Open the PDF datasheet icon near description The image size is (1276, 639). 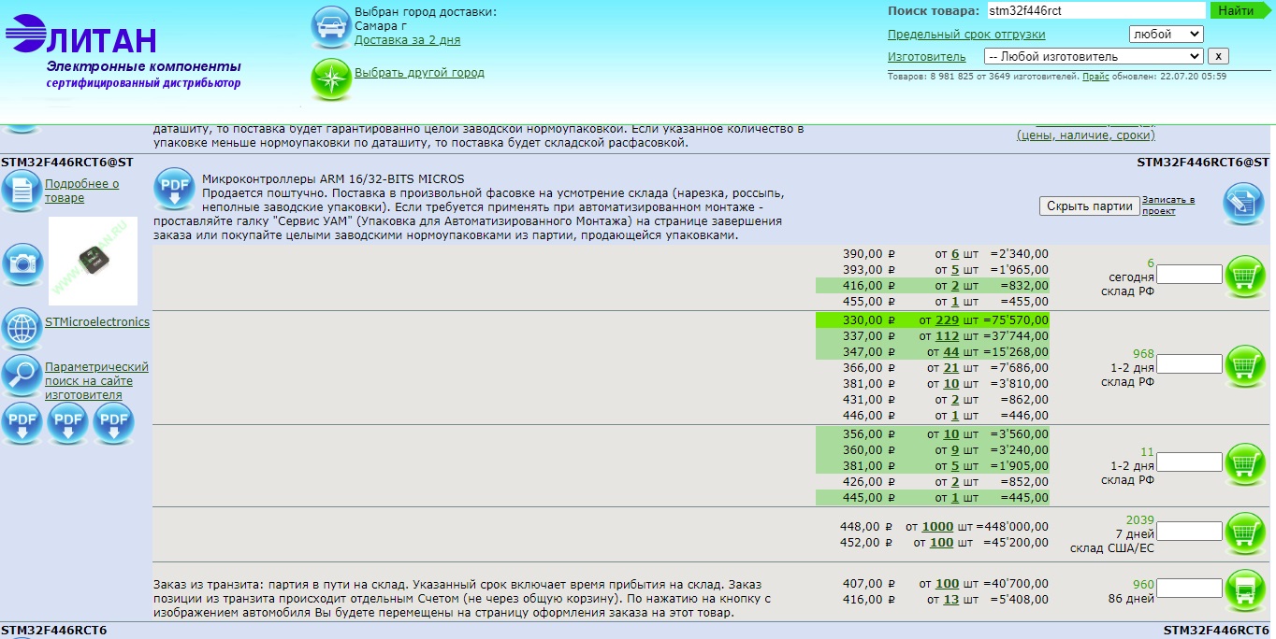click(x=174, y=188)
